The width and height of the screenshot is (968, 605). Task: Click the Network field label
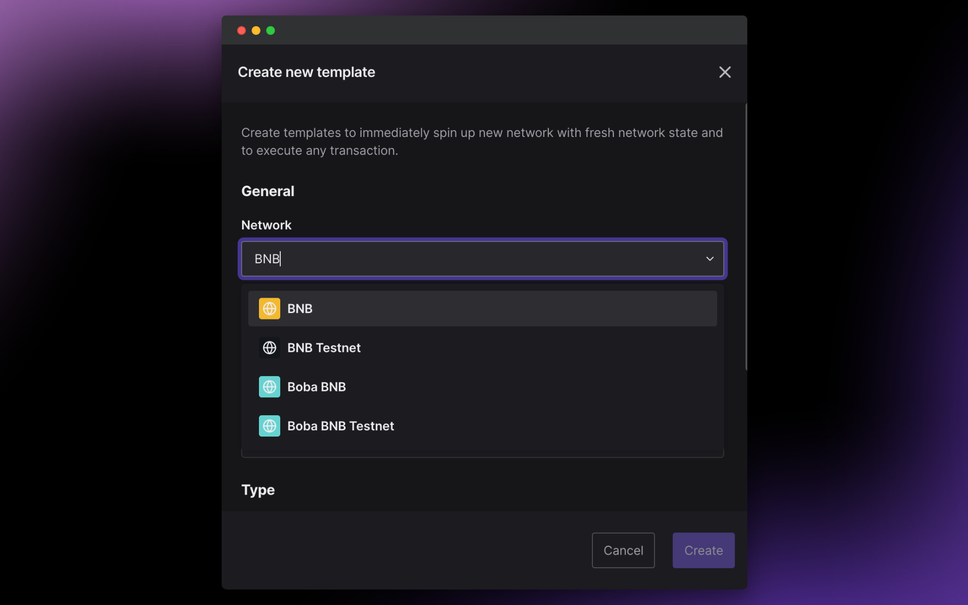(x=266, y=225)
